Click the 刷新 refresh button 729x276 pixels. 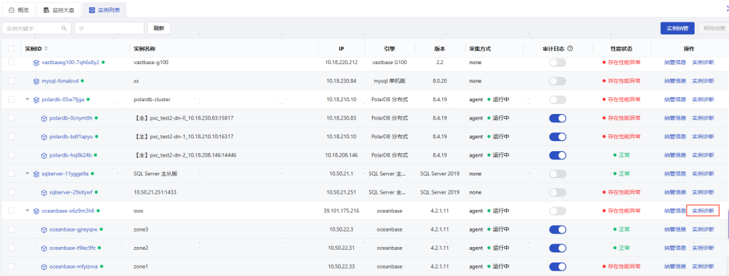pyautogui.click(x=159, y=28)
